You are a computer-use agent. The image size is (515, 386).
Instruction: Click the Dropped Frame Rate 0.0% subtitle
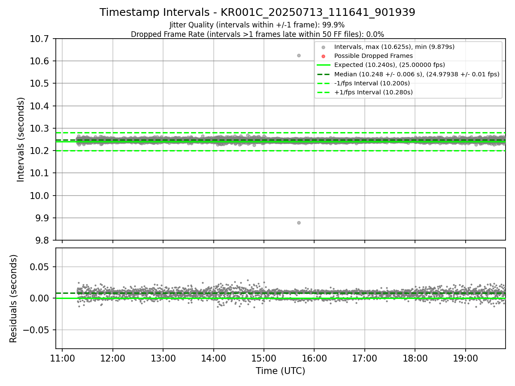click(x=257, y=34)
